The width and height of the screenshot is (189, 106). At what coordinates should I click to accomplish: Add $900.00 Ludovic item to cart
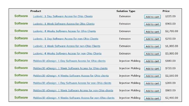point(152,24)
